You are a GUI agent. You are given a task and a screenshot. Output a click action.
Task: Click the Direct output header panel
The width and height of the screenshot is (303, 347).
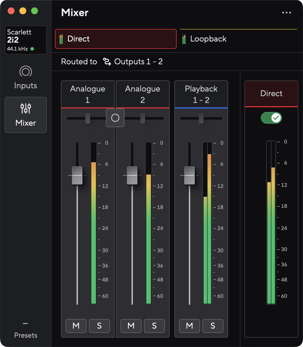(271, 94)
